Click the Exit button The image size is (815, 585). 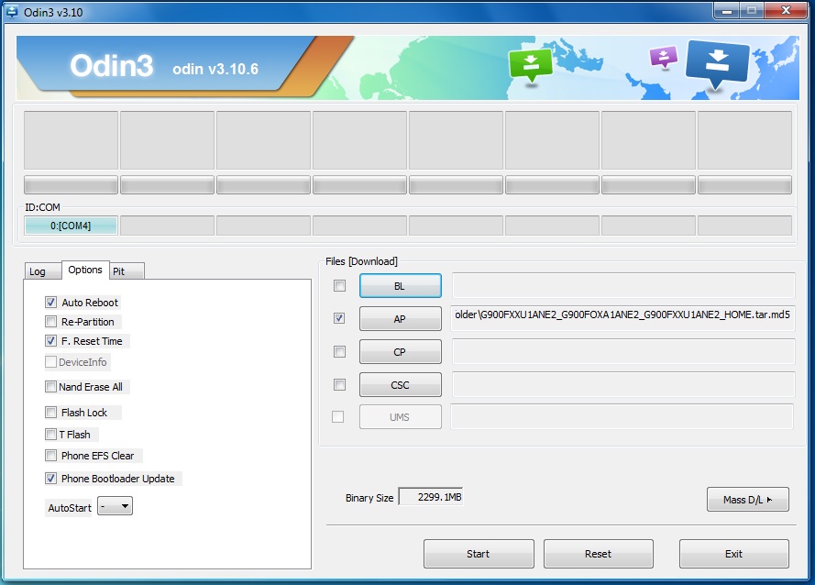coord(734,554)
